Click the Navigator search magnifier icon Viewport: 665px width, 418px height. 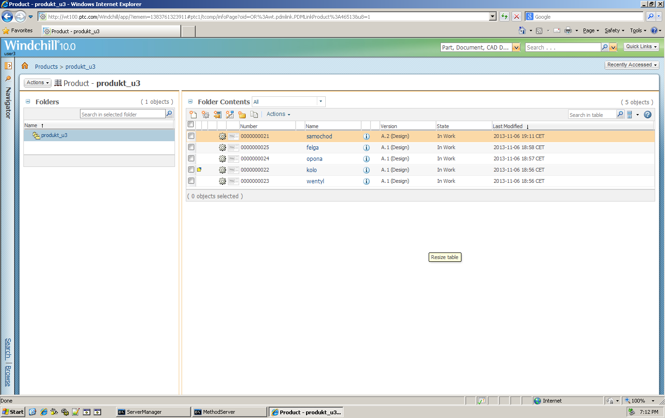tap(8, 79)
